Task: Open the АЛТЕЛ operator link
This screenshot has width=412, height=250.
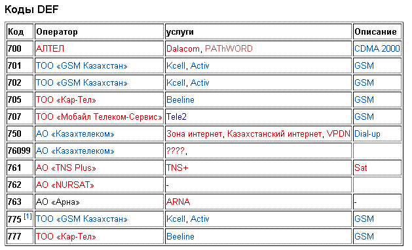Action: pyautogui.click(x=50, y=48)
